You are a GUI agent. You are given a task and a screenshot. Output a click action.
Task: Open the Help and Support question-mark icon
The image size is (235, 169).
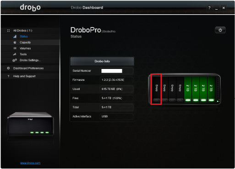[8, 76]
